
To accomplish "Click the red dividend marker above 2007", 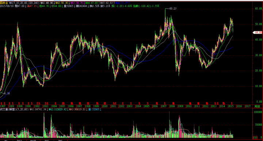I will [165, 103].
